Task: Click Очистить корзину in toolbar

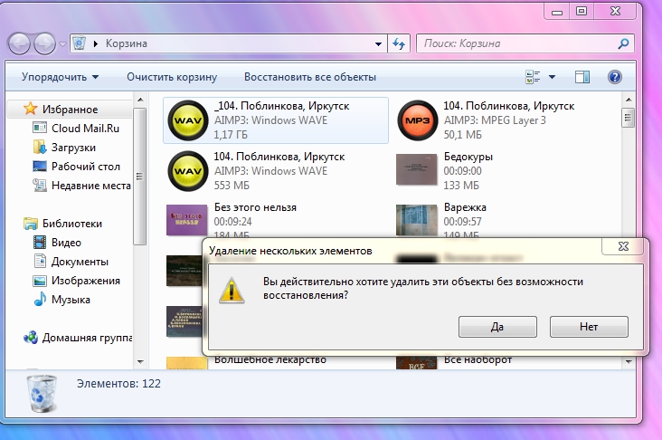Action: (171, 77)
